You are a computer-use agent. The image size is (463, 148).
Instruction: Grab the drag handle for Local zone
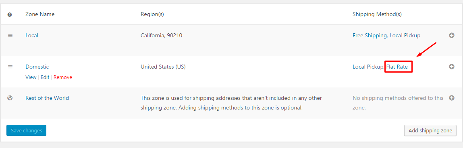point(10,36)
